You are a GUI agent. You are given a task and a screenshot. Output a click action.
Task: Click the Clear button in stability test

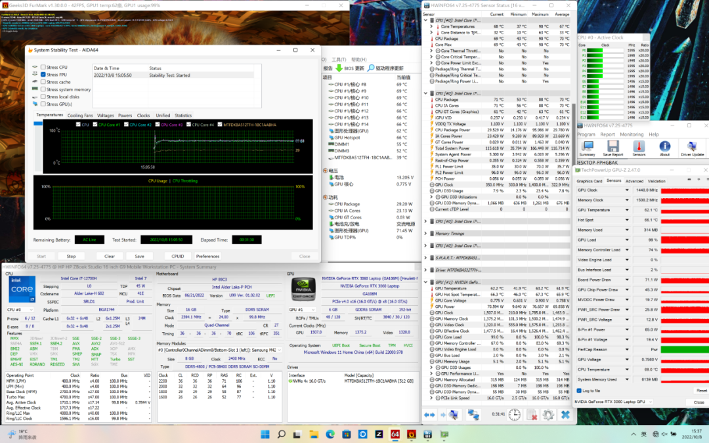tap(110, 257)
